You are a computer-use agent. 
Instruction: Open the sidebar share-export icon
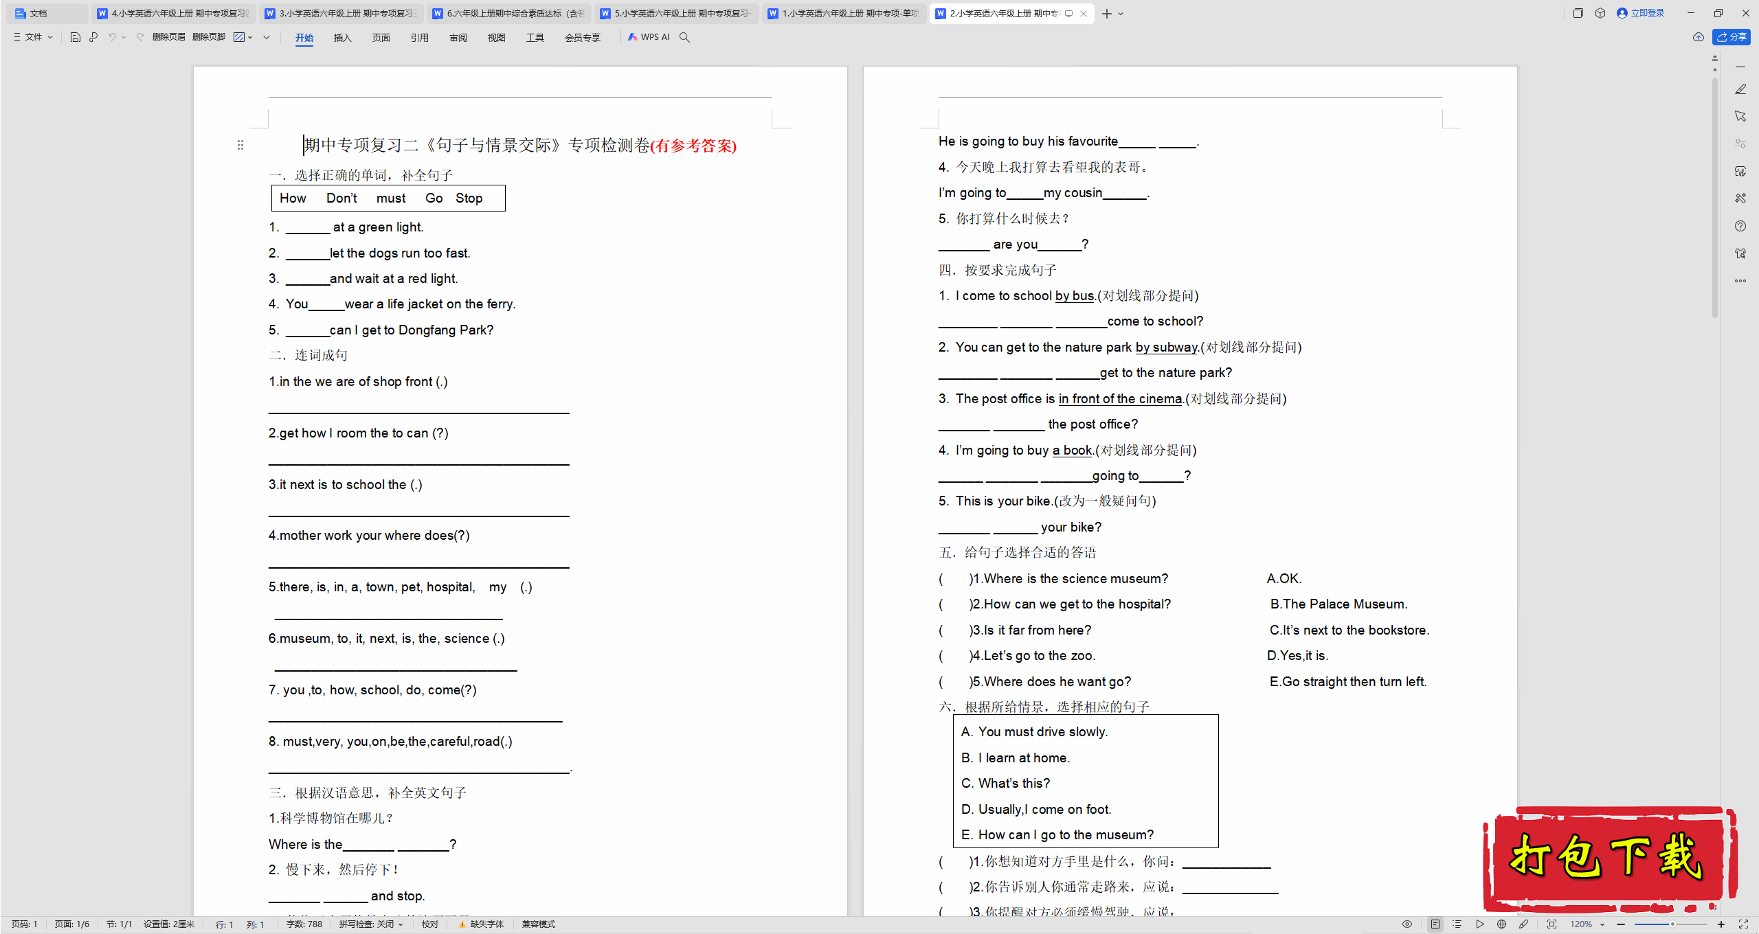1740,253
